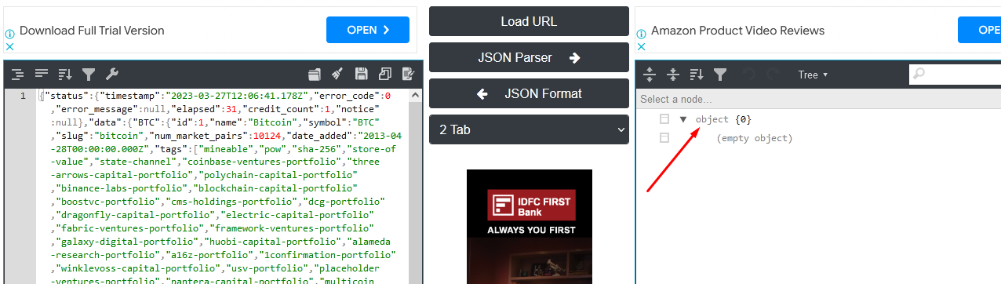The image size is (1001, 284).
Task: Click the sort contents icon in the left editor
Action: [x=65, y=75]
